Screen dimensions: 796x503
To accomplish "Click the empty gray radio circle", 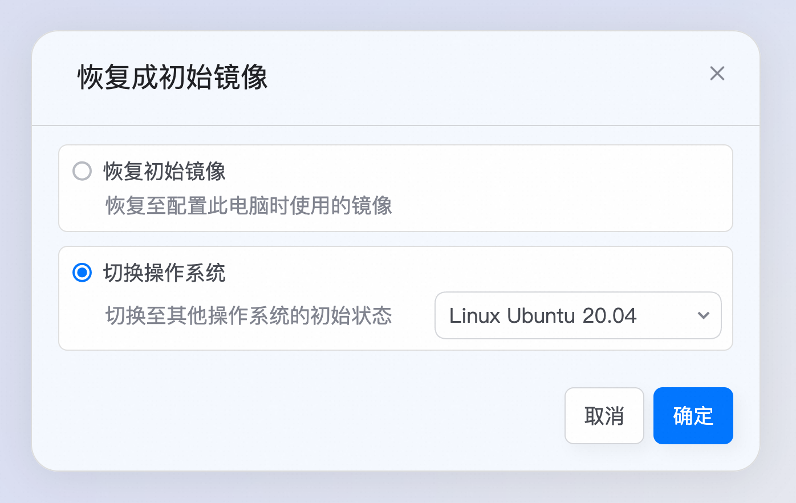I will point(82,171).
